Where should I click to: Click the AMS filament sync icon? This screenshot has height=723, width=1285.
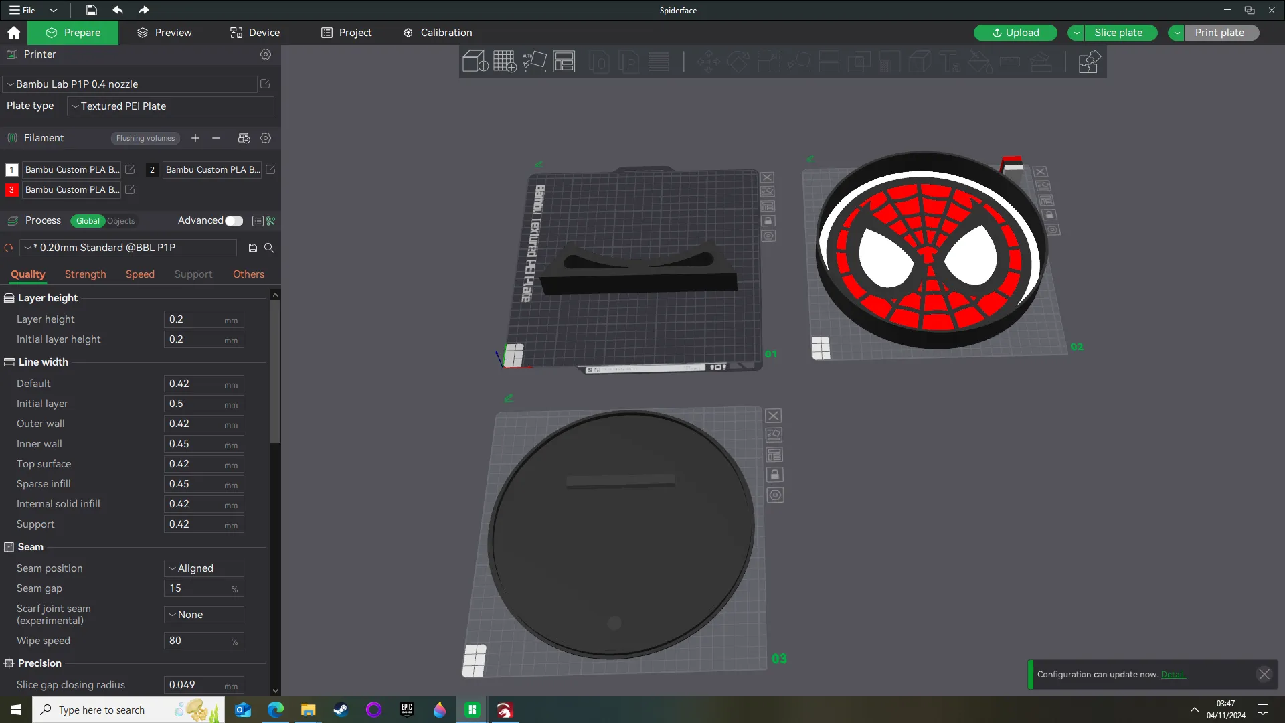(244, 138)
